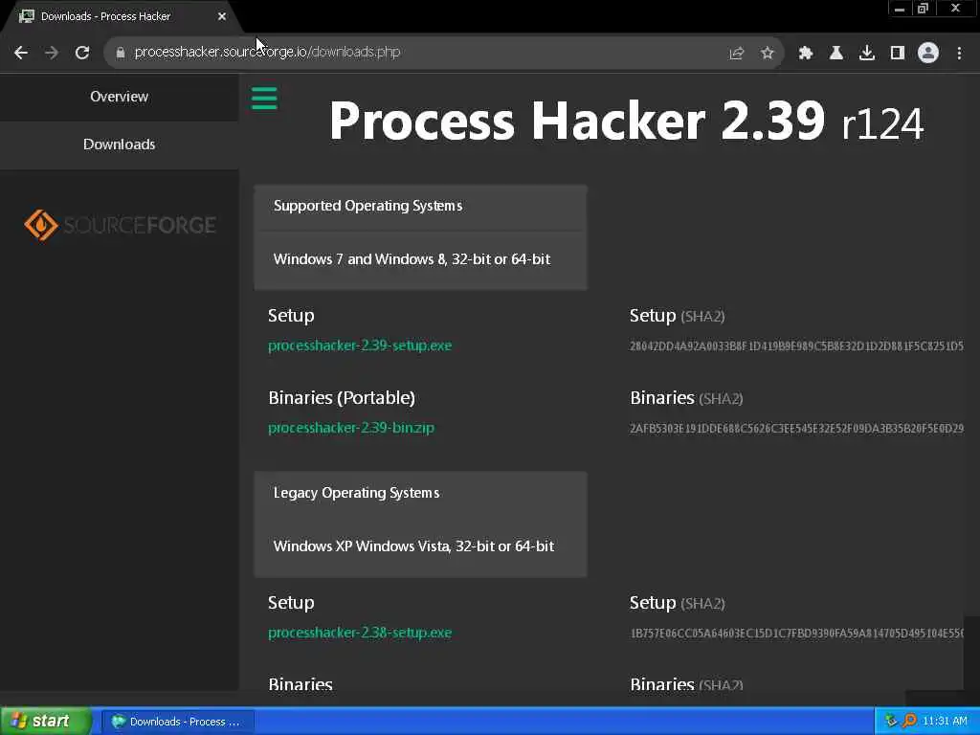Click the Legacy Operating Systems header
Screen dimensions: 980x735
pyautogui.click(x=356, y=493)
